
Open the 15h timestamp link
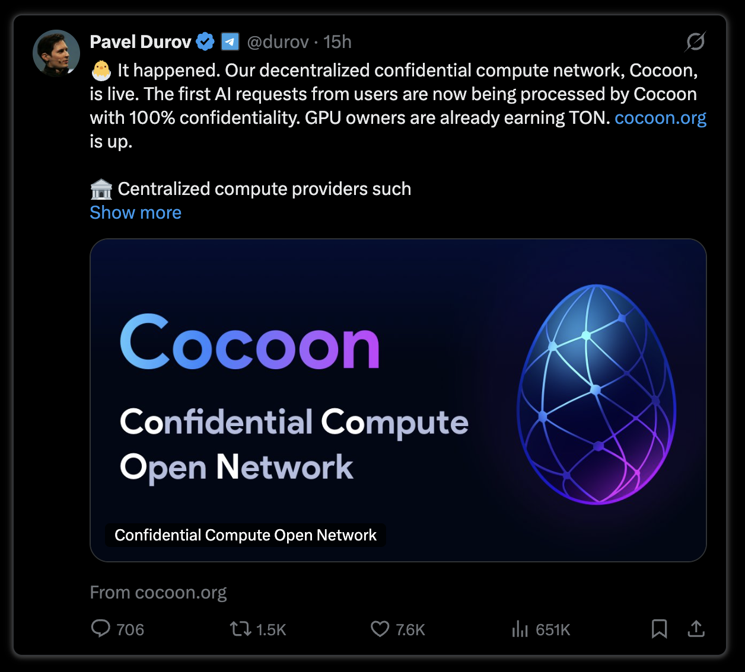click(338, 42)
